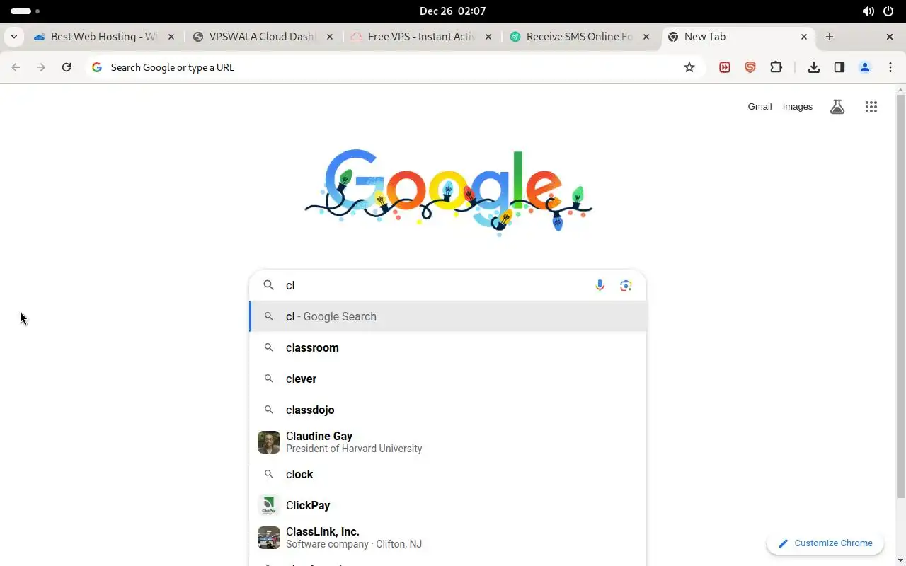Click the ClassLink thumbnail image
The image size is (906, 566).
pyautogui.click(x=269, y=538)
